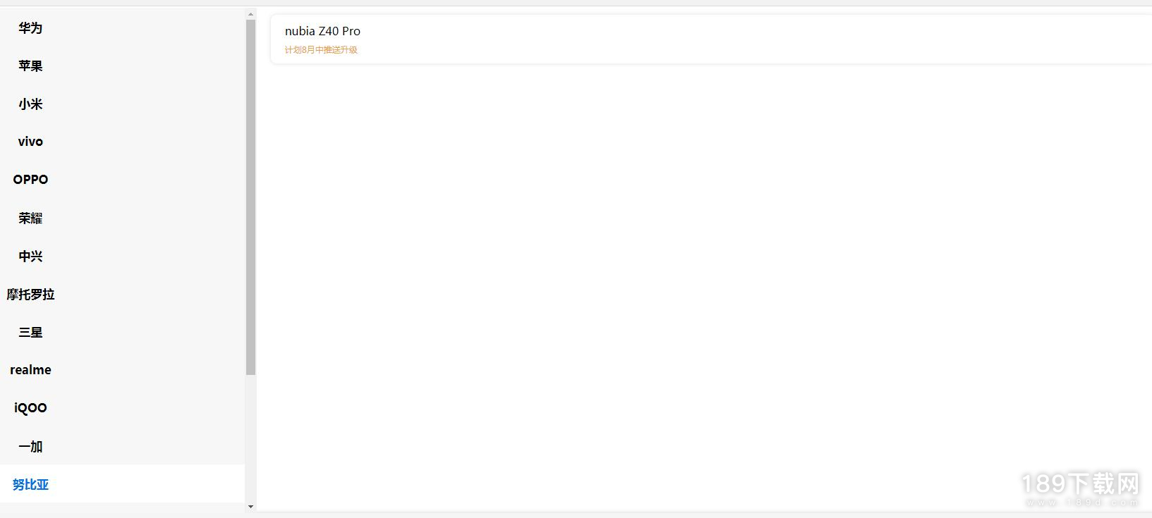Screen dimensions: 1152x518
Task: Select the 苹果 brand tab
Action: coord(30,66)
